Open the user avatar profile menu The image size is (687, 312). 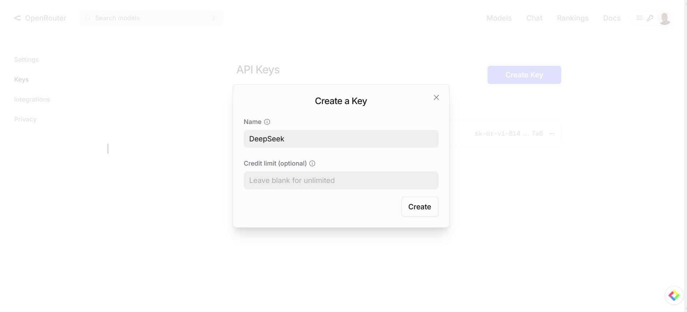pyautogui.click(x=665, y=18)
